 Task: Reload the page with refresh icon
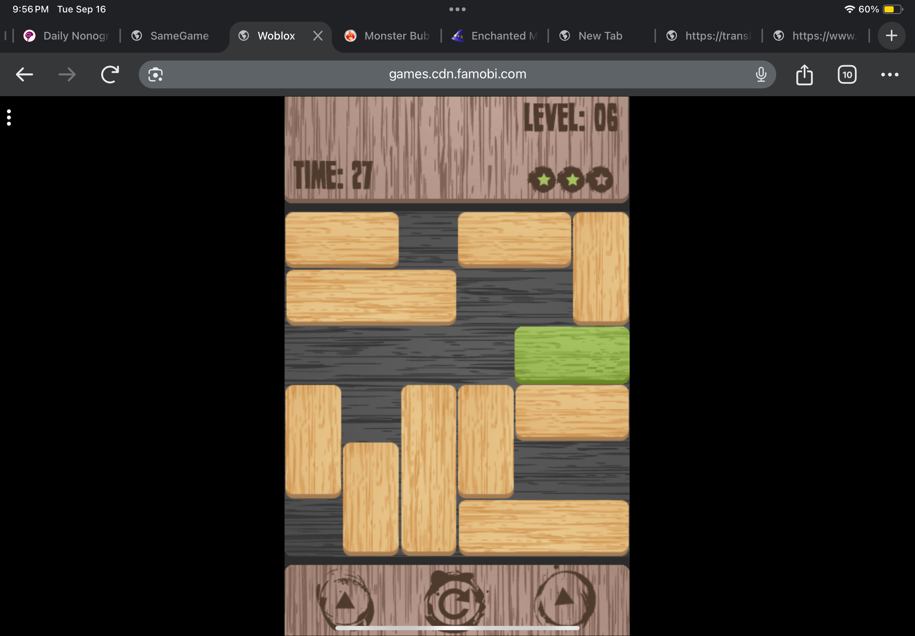pos(110,74)
